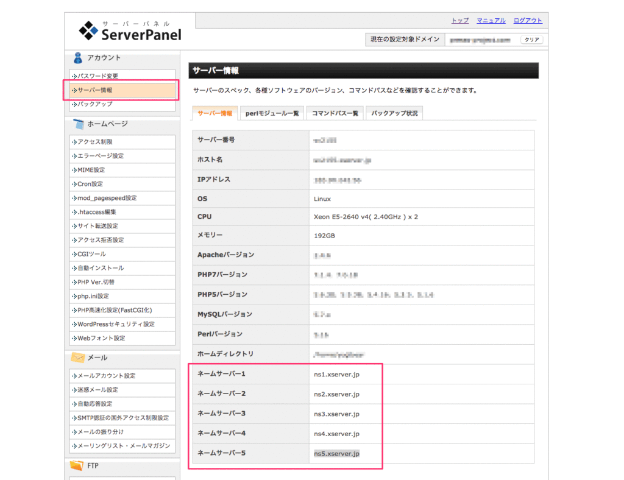Viewport: 624px width, 480px height.
Task: Open Cron設定
Action: pyautogui.click(x=122, y=184)
